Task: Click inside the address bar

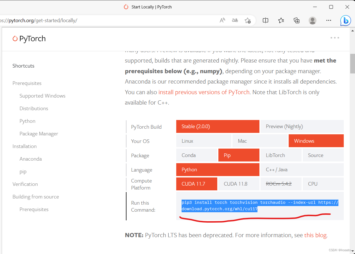Action: (x=84, y=20)
